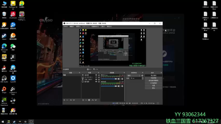
Task: Adjust desktop audio volume slider
Action: tap(109, 86)
